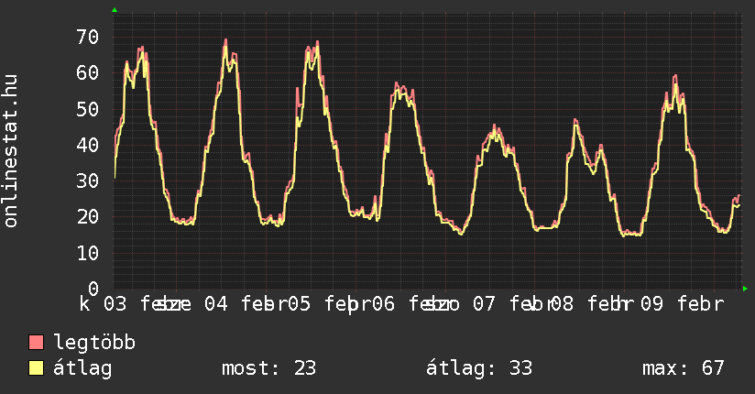Screen dimensions: 755x394
Task: Click the yellow átlag legend swatch
Action: (37, 368)
